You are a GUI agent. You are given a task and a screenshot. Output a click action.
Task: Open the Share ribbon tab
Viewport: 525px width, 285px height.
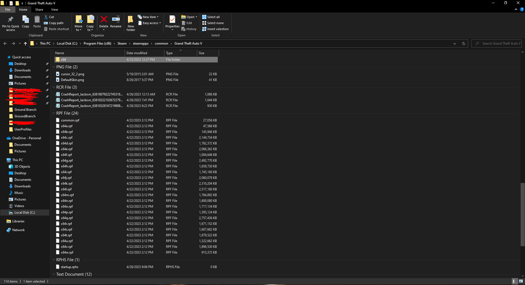point(39,10)
